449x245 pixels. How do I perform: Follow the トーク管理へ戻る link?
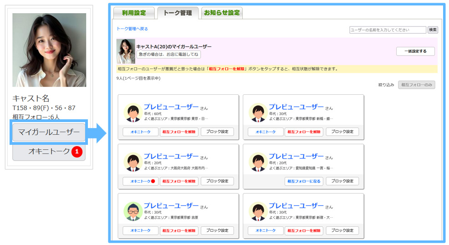[x=132, y=29]
